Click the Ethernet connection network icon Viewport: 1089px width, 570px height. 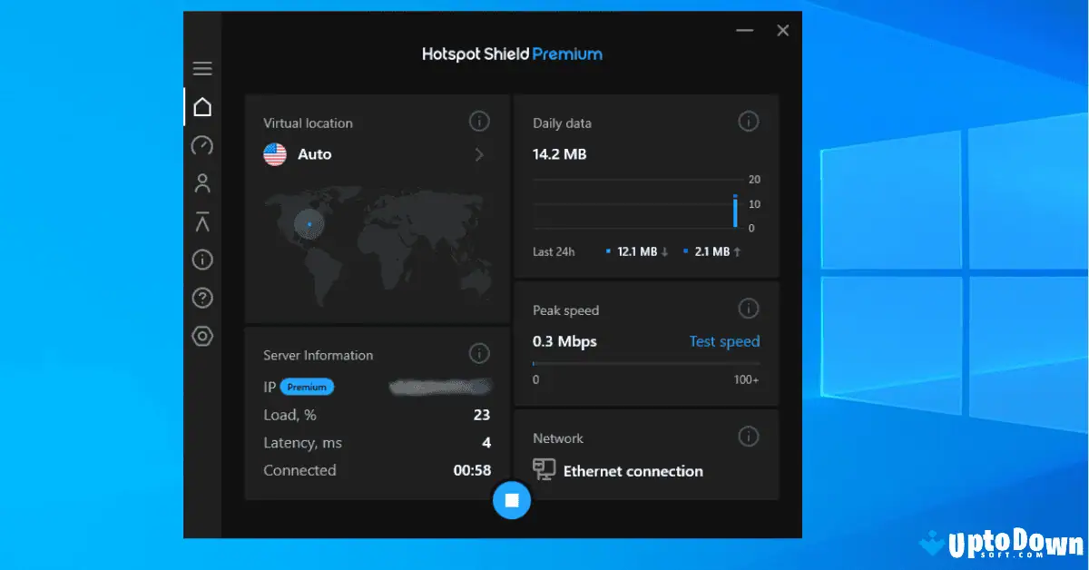545,468
